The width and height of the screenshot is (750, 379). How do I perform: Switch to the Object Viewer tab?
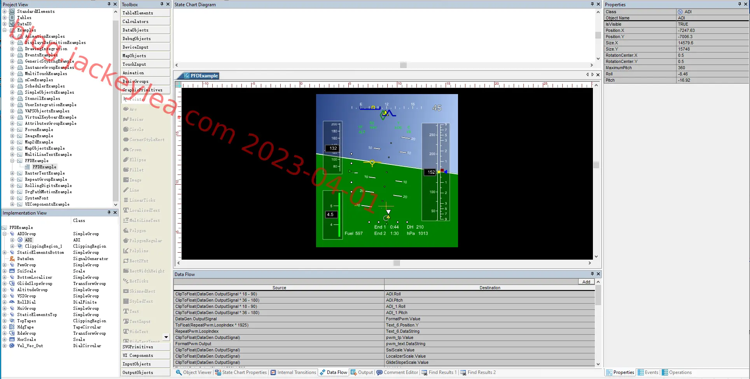[x=194, y=372]
